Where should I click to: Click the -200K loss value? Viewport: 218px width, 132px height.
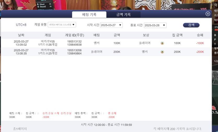pyautogui.click(x=200, y=52)
